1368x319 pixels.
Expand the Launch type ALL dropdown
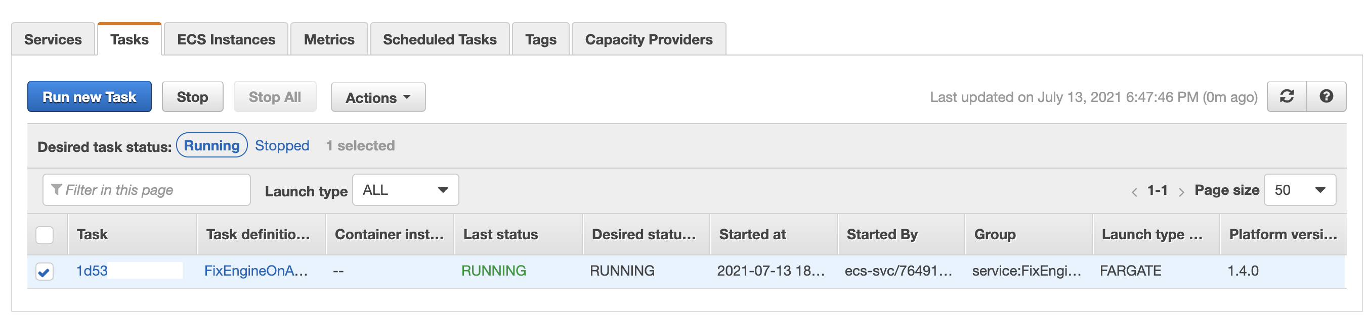[405, 190]
